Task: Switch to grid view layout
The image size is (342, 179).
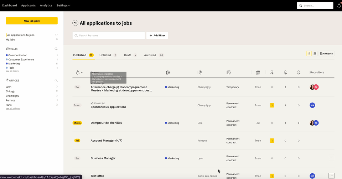Action: (315, 54)
